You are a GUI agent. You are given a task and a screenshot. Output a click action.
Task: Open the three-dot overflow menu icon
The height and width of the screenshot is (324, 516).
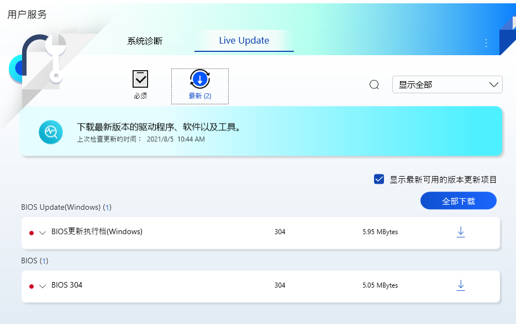486,43
